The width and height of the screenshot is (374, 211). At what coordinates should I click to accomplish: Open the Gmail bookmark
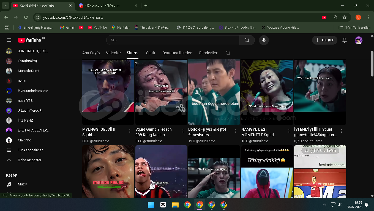(x=67, y=28)
